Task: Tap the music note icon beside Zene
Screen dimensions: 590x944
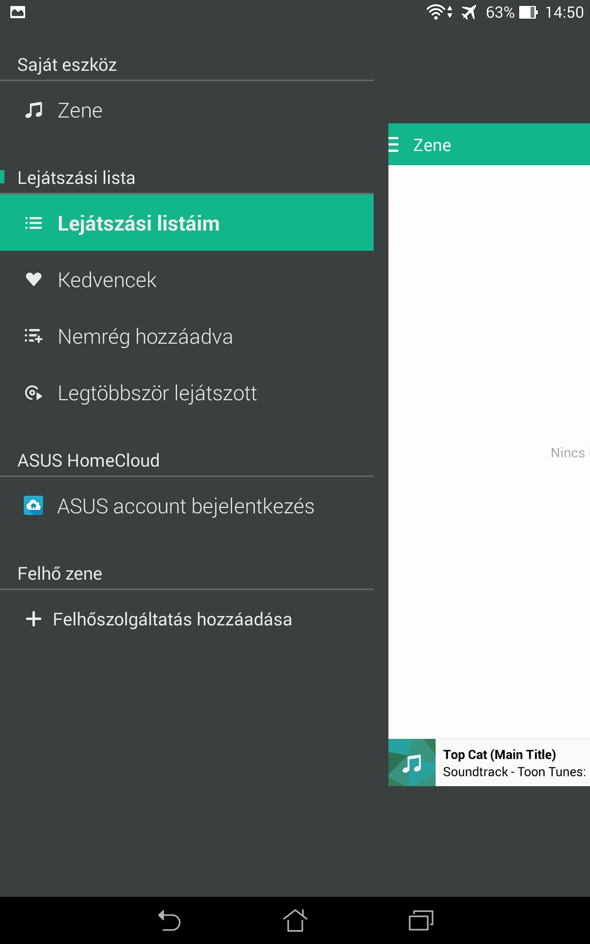Action: tap(33, 110)
